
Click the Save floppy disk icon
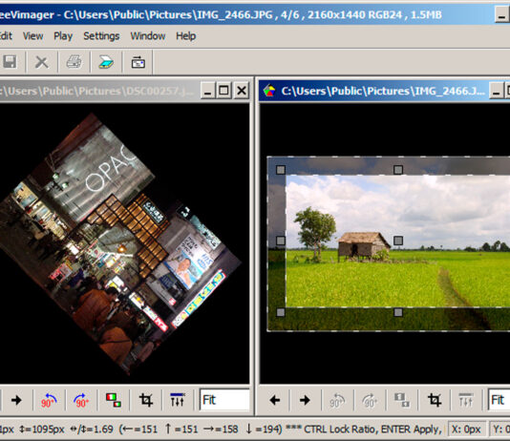10,61
